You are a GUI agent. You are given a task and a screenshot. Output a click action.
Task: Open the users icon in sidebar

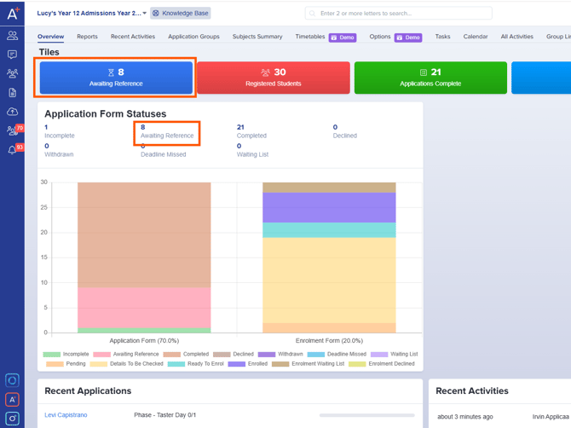click(x=13, y=35)
